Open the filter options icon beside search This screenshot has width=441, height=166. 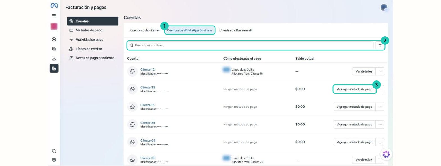tap(380, 45)
